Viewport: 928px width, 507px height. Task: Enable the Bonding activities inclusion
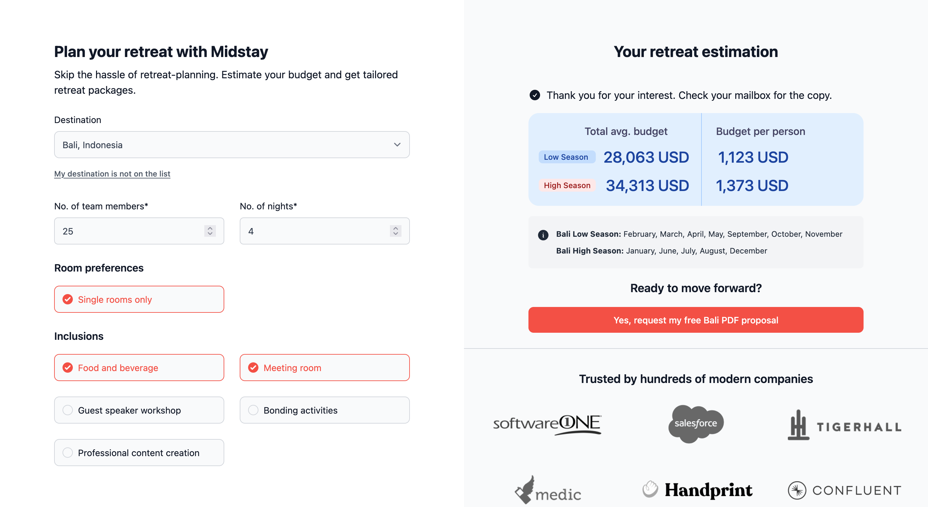pos(324,410)
